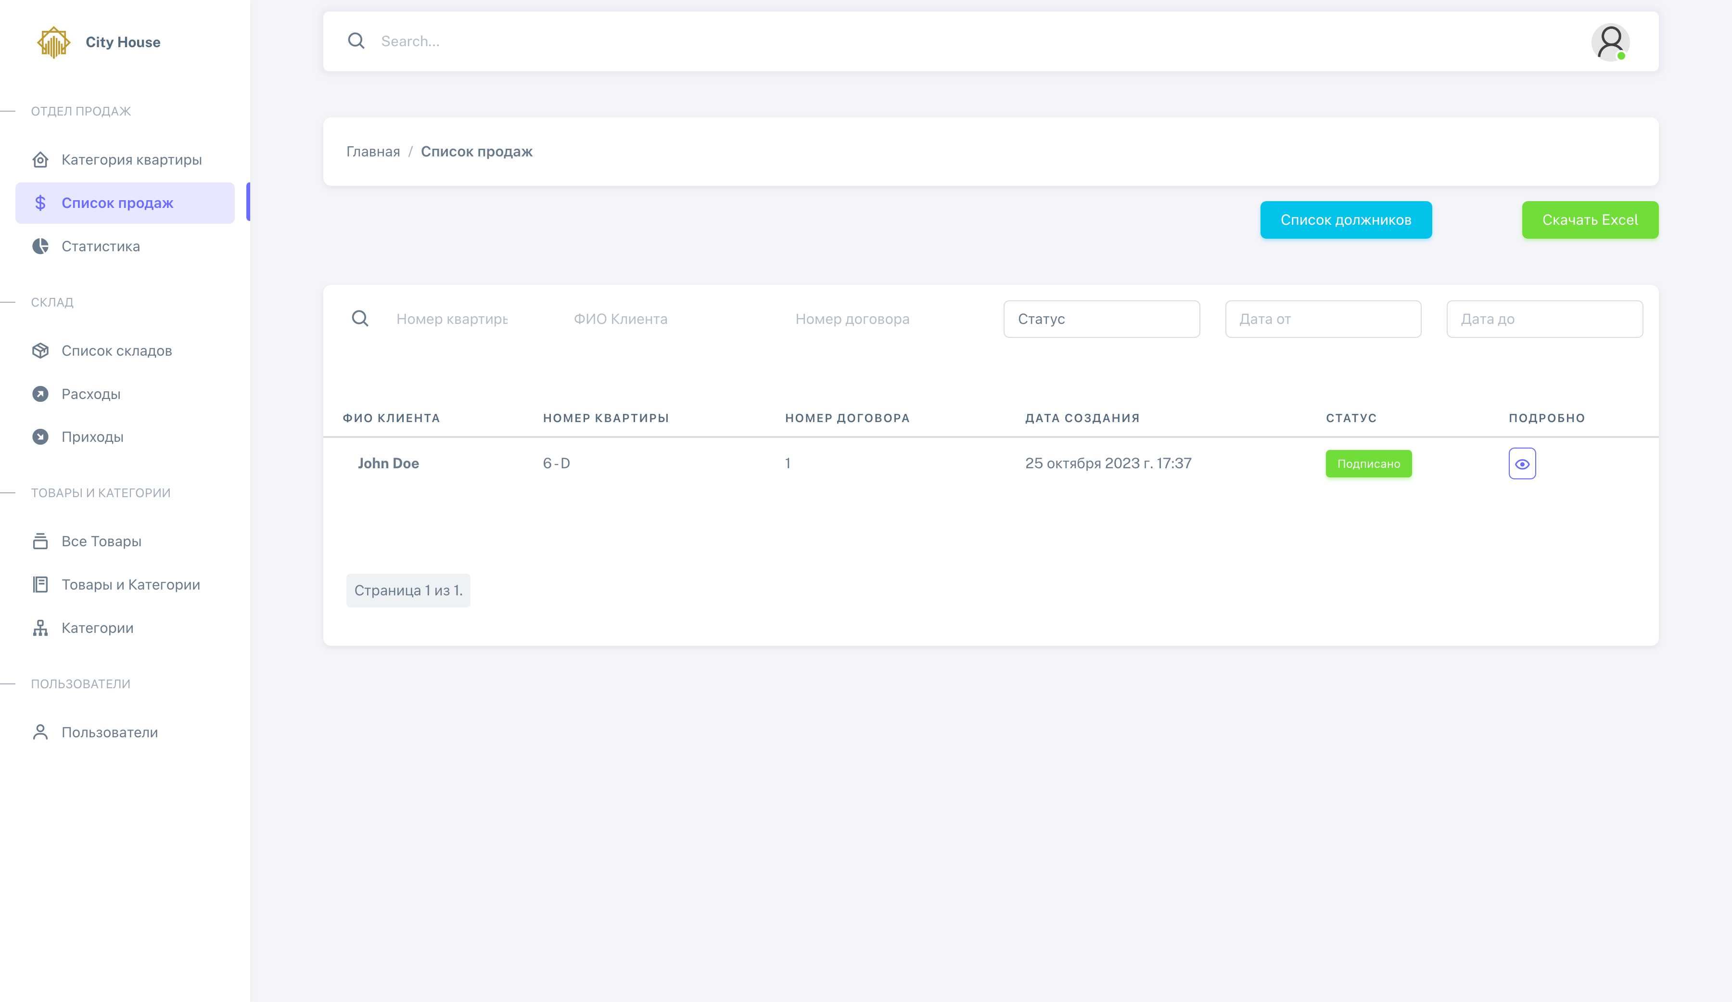Click the City House brand title
Screen dimensions: 1732x1002
[123, 42]
